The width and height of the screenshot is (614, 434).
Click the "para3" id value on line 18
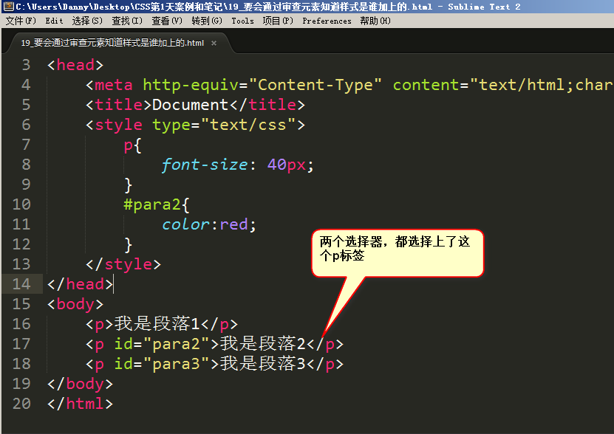[176, 365]
